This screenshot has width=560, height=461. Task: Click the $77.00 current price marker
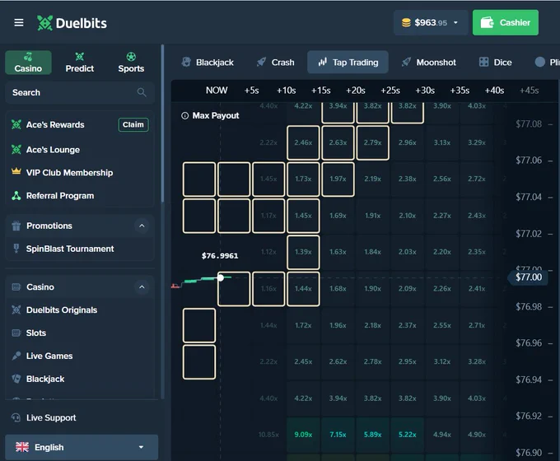point(528,277)
